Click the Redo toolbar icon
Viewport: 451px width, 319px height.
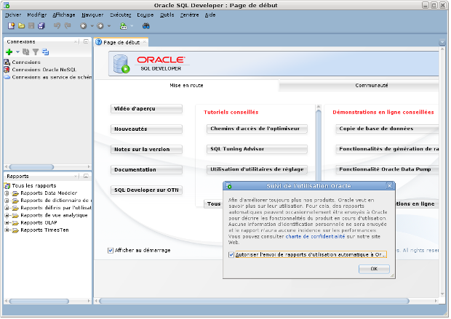pos(68,26)
